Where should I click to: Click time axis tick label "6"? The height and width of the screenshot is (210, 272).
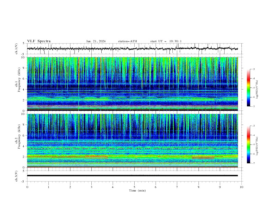click(x=156, y=187)
